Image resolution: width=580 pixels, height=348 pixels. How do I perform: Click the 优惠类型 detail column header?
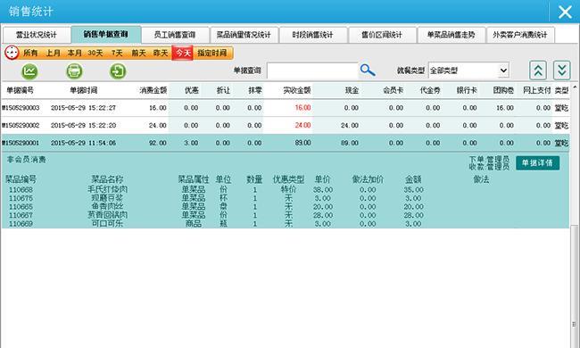288,179
